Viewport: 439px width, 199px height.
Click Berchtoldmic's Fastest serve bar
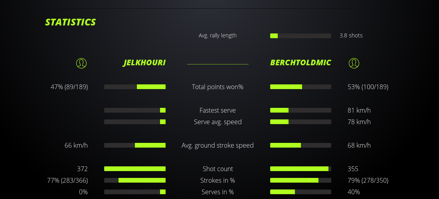(301, 110)
